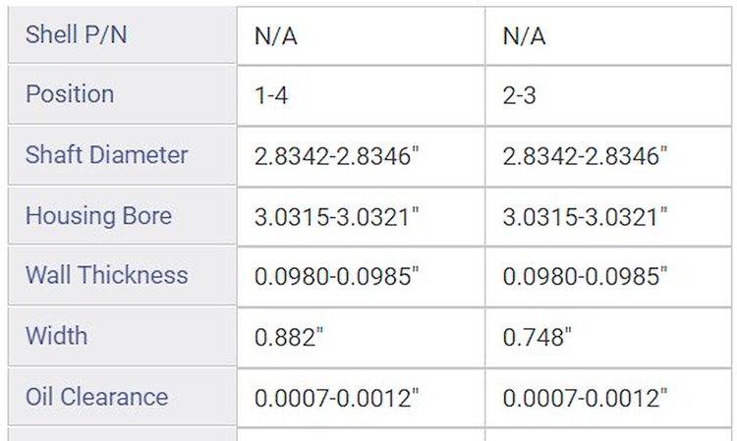Image resolution: width=737 pixels, height=441 pixels.
Task: Select the Housing Bore header cell
Action: click(122, 216)
